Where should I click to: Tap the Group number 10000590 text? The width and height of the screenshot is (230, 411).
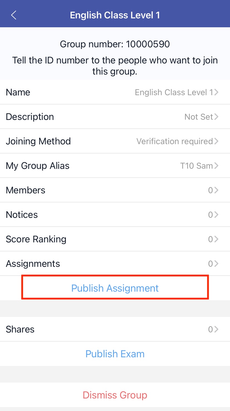pyautogui.click(x=115, y=44)
